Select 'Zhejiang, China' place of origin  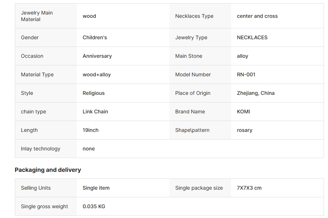(x=256, y=93)
